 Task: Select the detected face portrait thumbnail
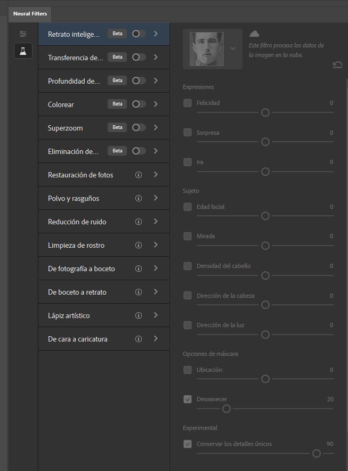click(x=207, y=49)
